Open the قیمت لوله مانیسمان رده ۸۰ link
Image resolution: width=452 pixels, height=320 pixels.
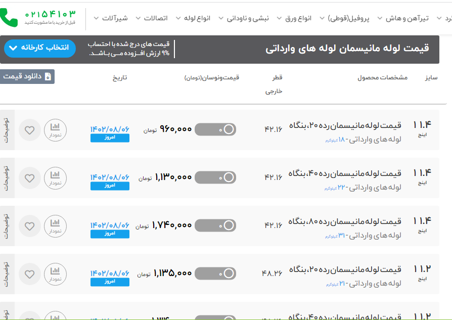(345, 221)
